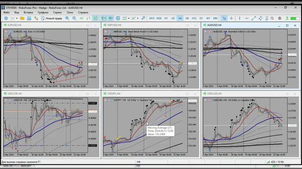
Task: Open the Окно menu
Action: pos(70,13)
